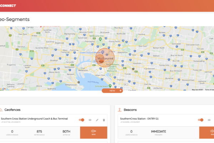Click the Beacons section heading
This screenshot has height=143, width=214.
coord(130,110)
